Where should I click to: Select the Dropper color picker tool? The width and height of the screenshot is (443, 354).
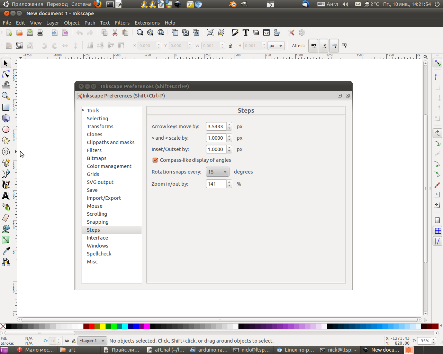tap(6, 251)
